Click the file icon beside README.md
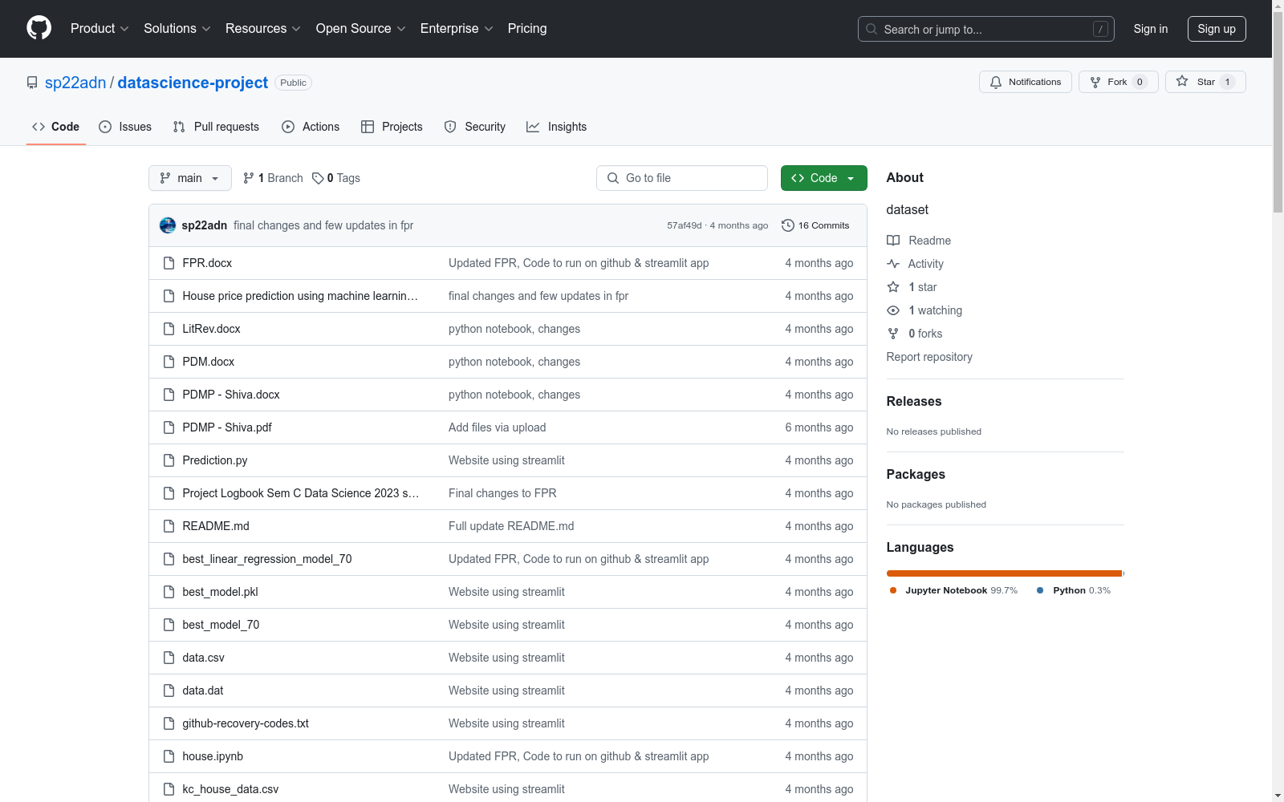Image resolution: width=1284 pixels, height=802 pixels. coord(169,526)
